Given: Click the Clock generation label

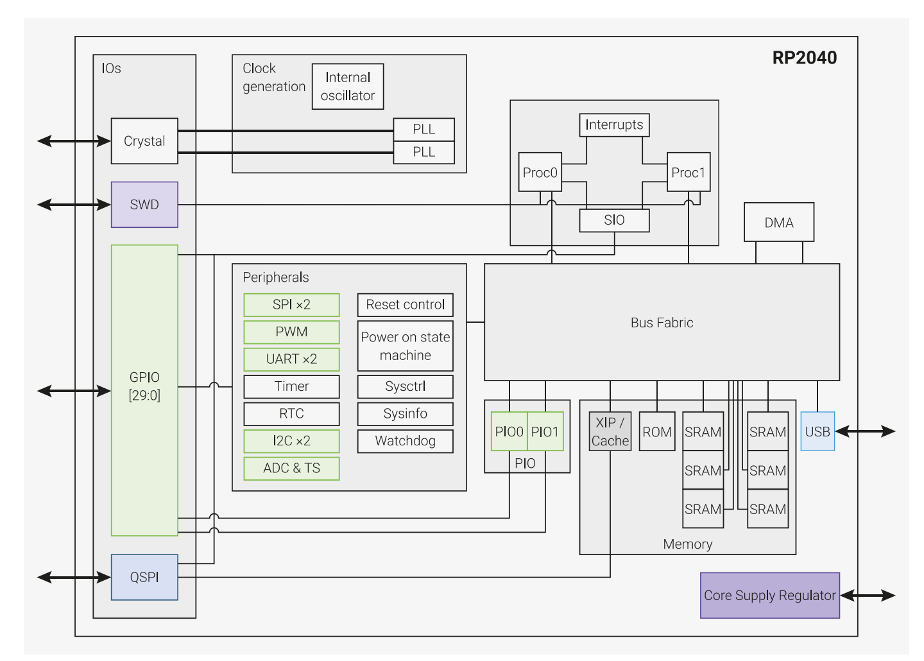Looking at the screenshot, I should pyautogui.click(x=274, y=78).
